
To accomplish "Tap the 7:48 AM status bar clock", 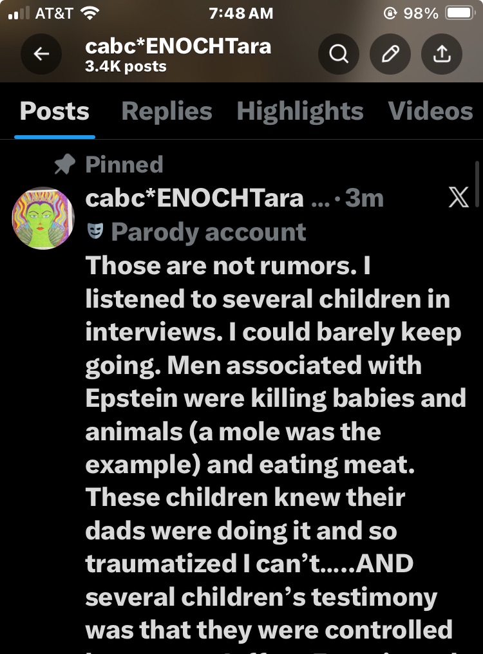I will tap(241, 13).
